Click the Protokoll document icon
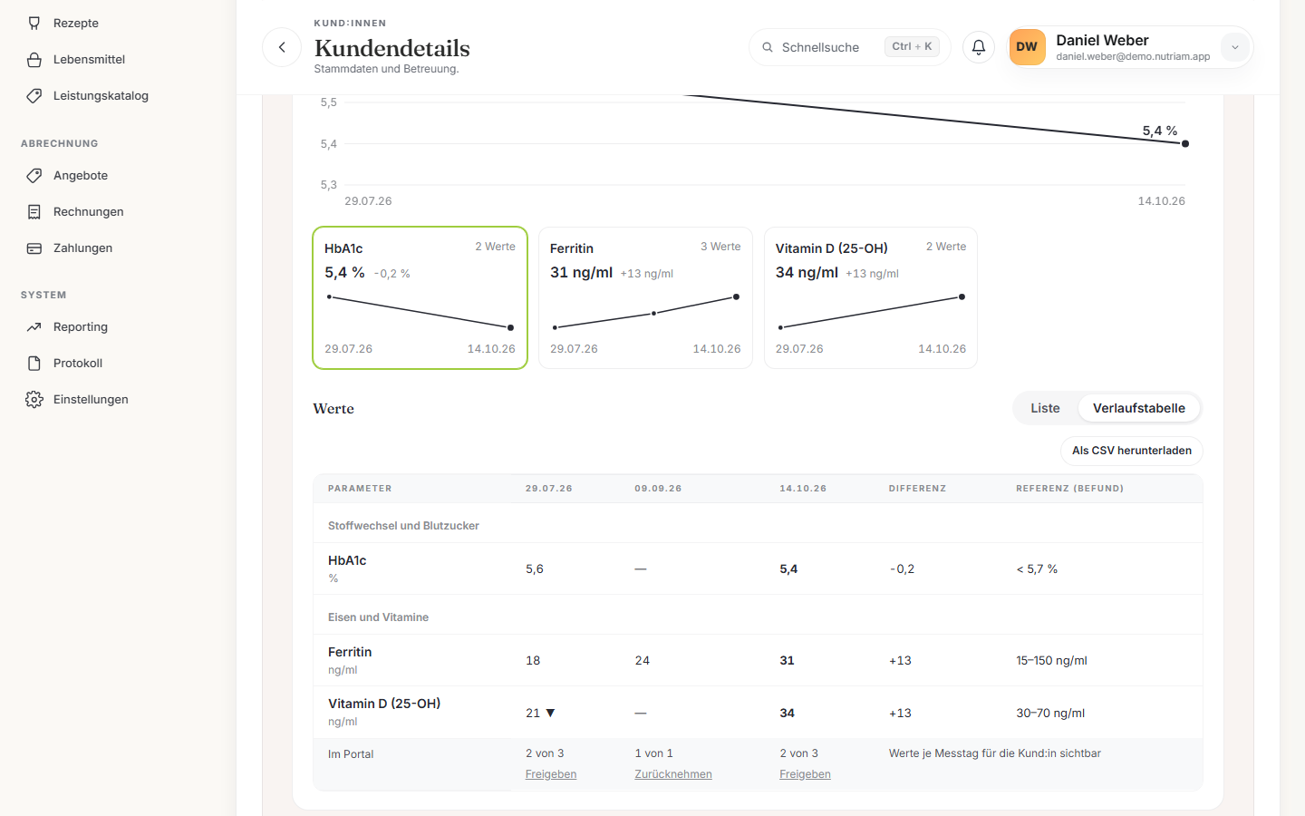 (34, 364)
